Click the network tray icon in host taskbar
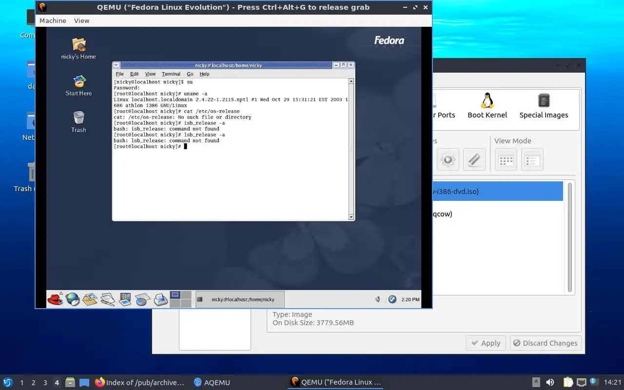The image size is (624, 390). coord(581,382)
